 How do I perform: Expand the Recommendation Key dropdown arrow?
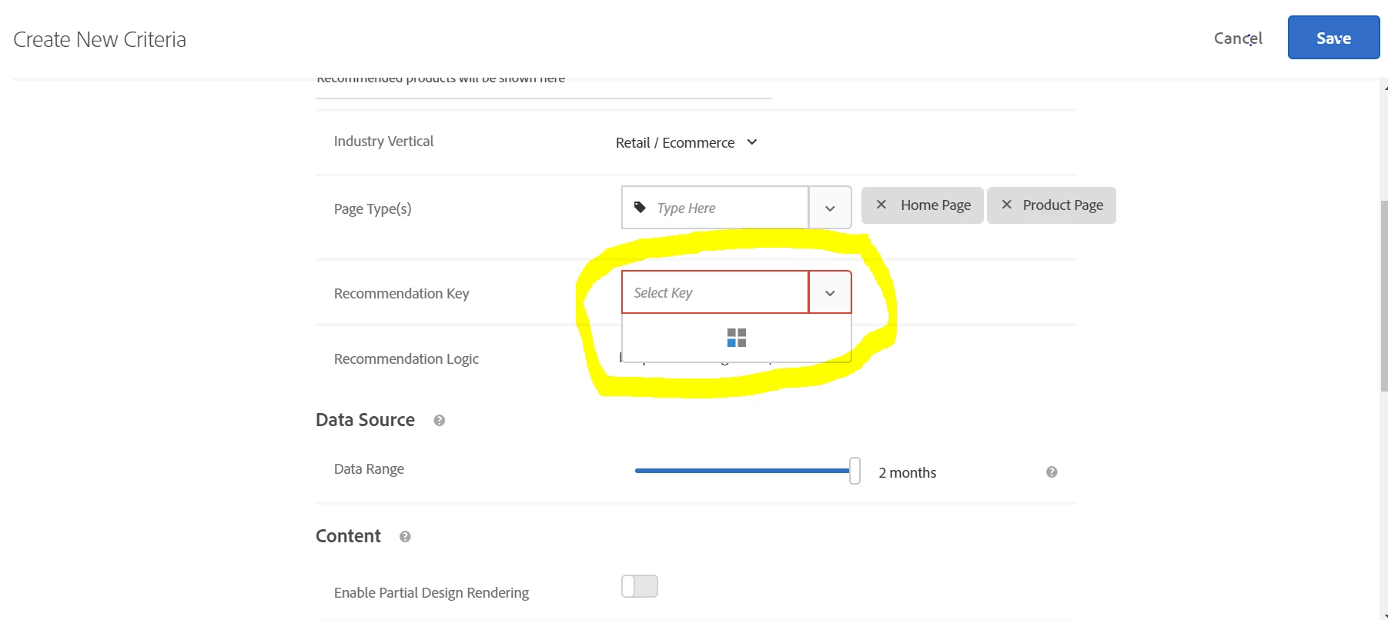(830, 292)
